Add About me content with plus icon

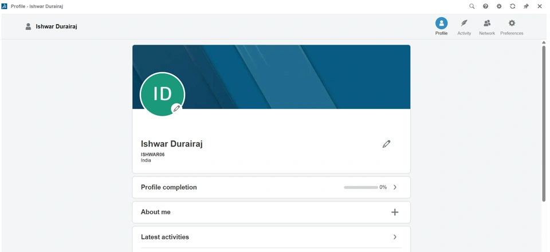tap(395, 212)
